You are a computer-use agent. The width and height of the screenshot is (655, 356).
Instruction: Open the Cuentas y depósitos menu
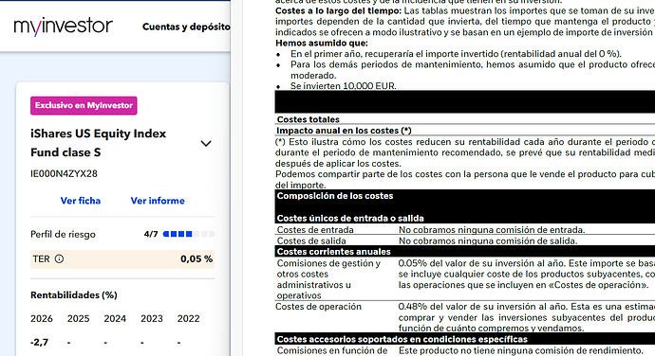(x=186, y=27)
